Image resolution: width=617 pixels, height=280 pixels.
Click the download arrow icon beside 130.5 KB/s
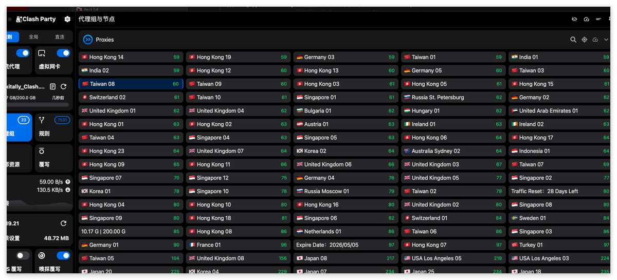pyautogui.click(x=68, y=190)
